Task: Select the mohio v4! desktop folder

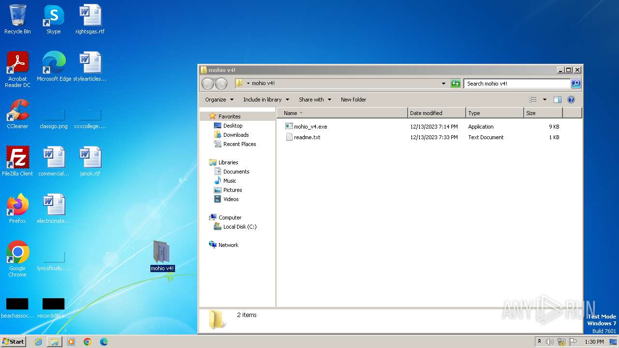Action: point(162,256)
